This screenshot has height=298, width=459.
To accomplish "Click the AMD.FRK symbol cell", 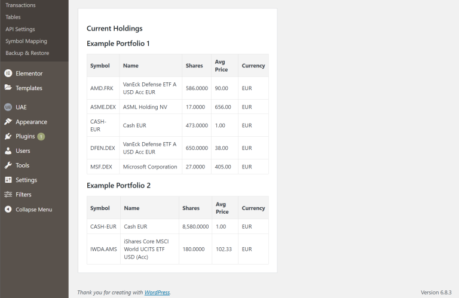I will (102, 88).
